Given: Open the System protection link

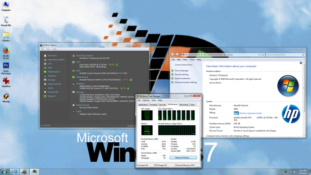Looking at the screenshot, I should pyautogui.click(x=182, y=79).
